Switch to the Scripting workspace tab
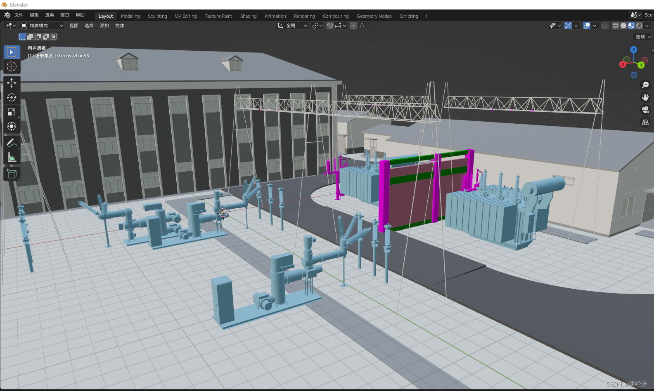 point(409,16)
